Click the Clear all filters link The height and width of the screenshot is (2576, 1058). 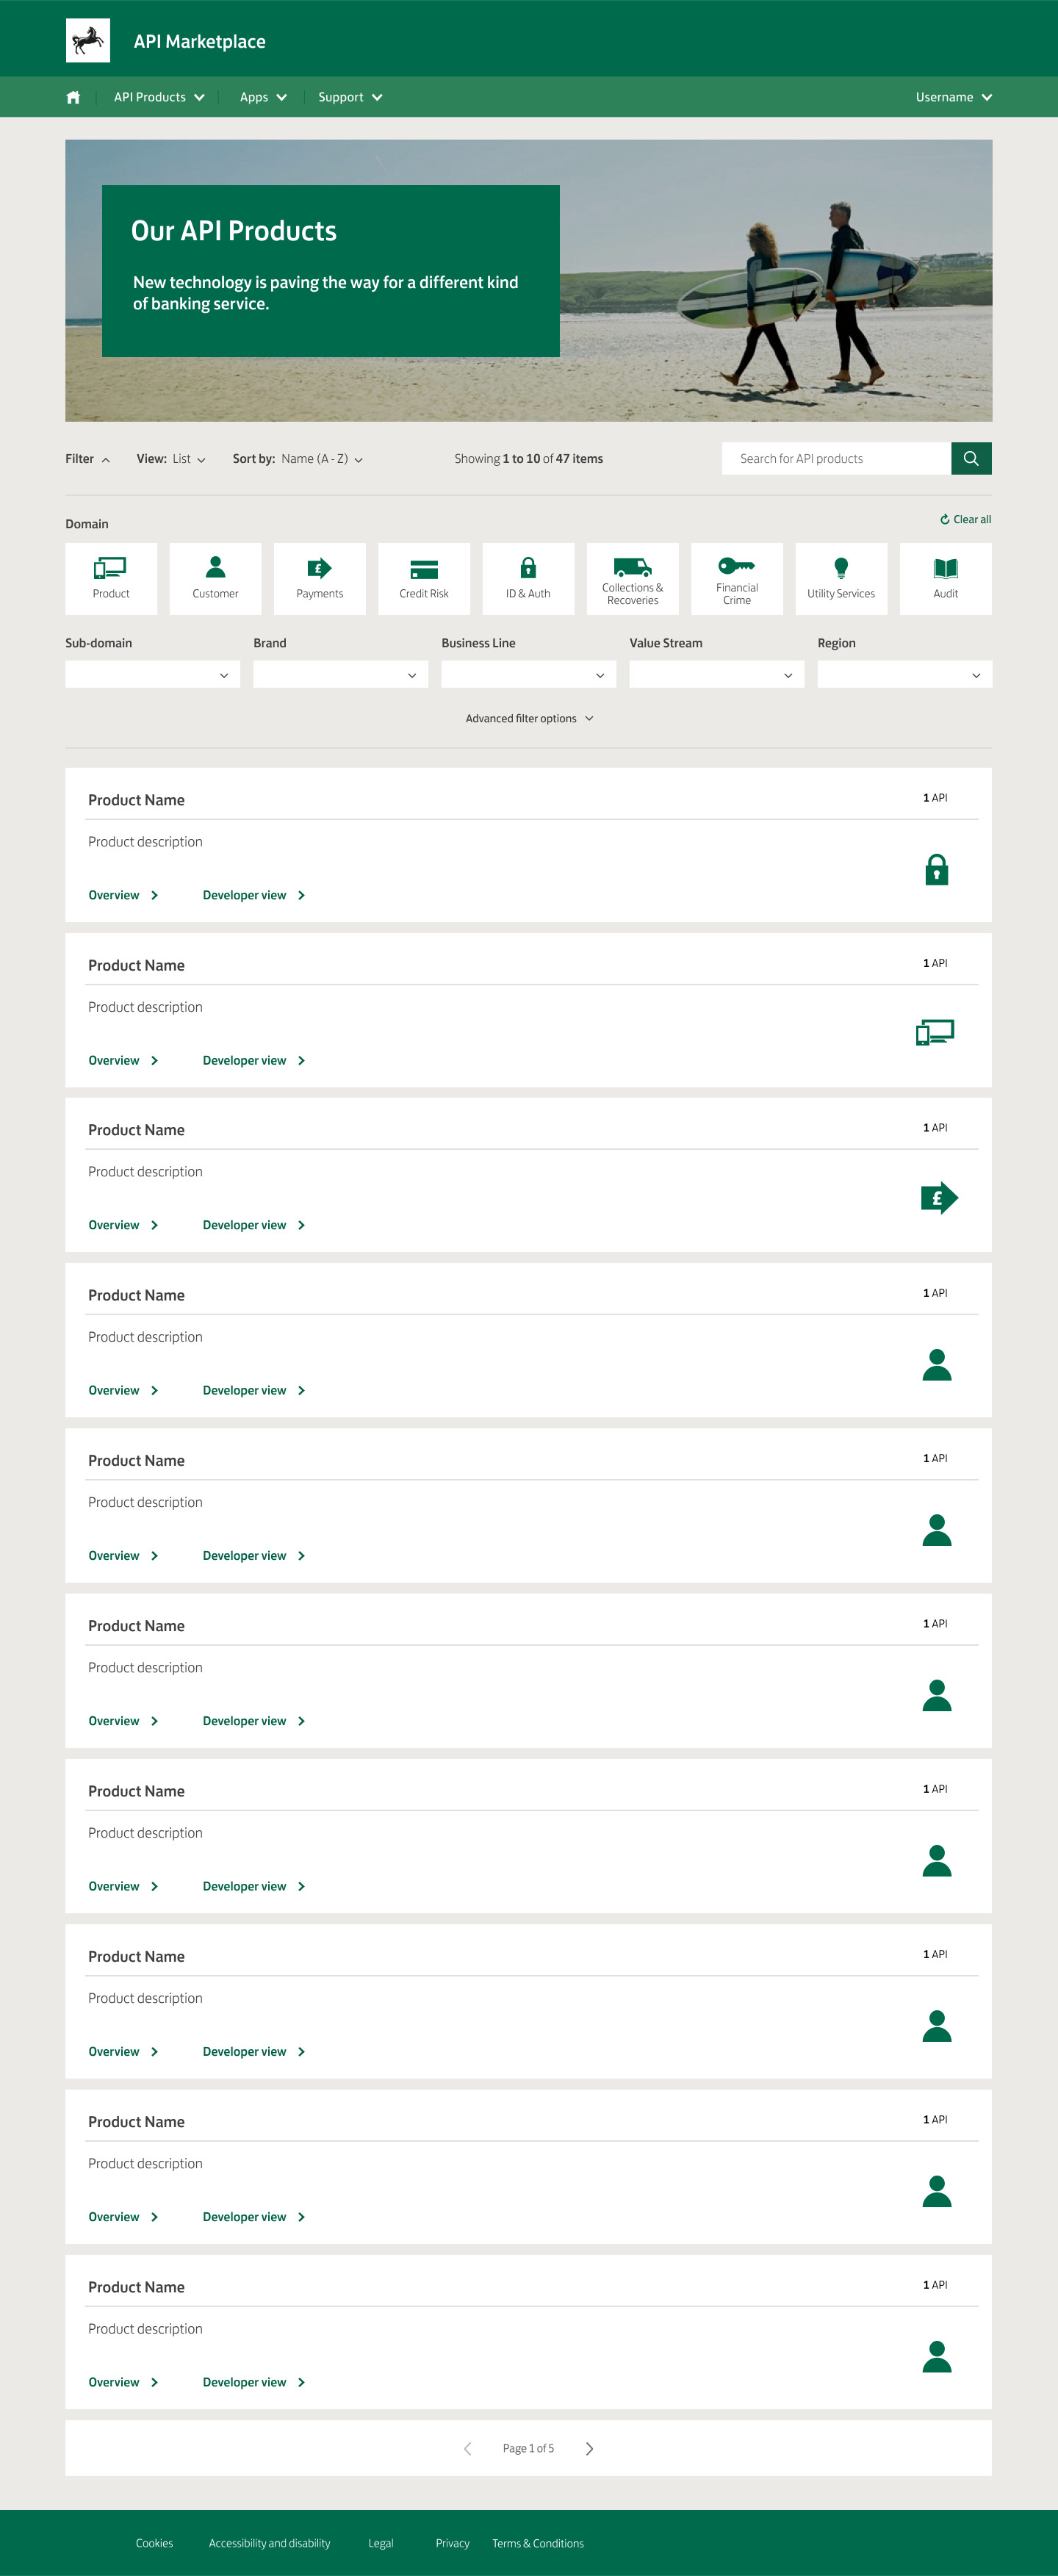[x=966, y=519]
